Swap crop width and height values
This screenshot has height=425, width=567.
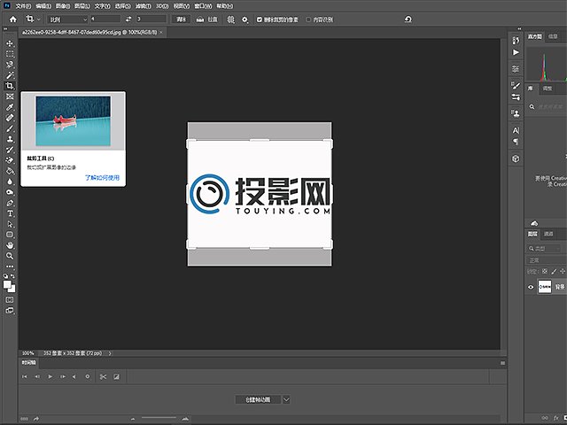[128, 19]
